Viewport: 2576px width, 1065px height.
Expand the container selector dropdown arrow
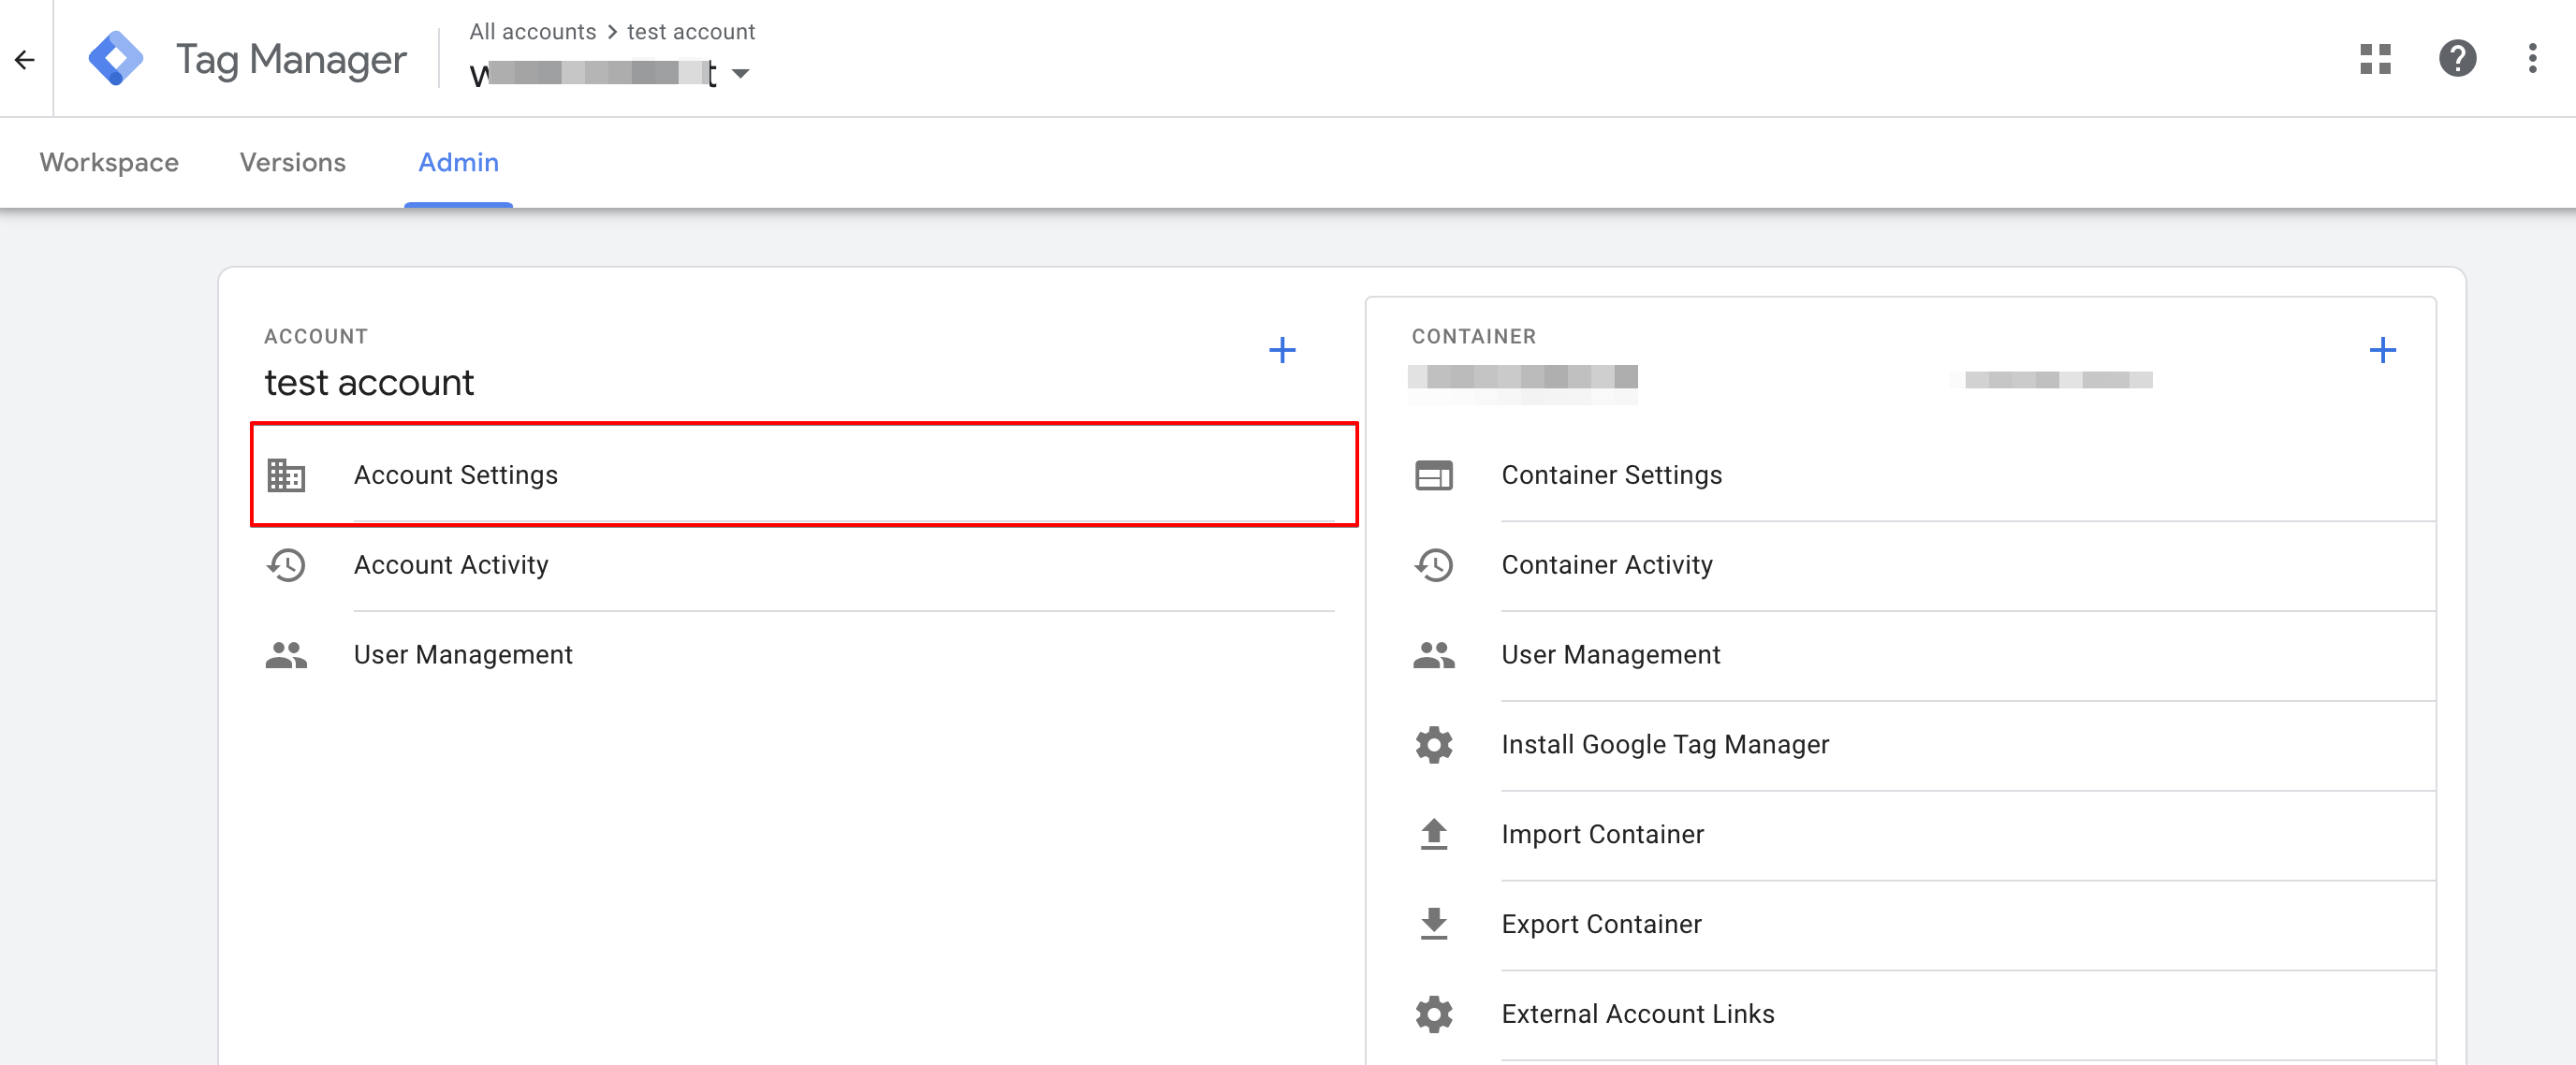pyautogui.click(x=740, y=74)
